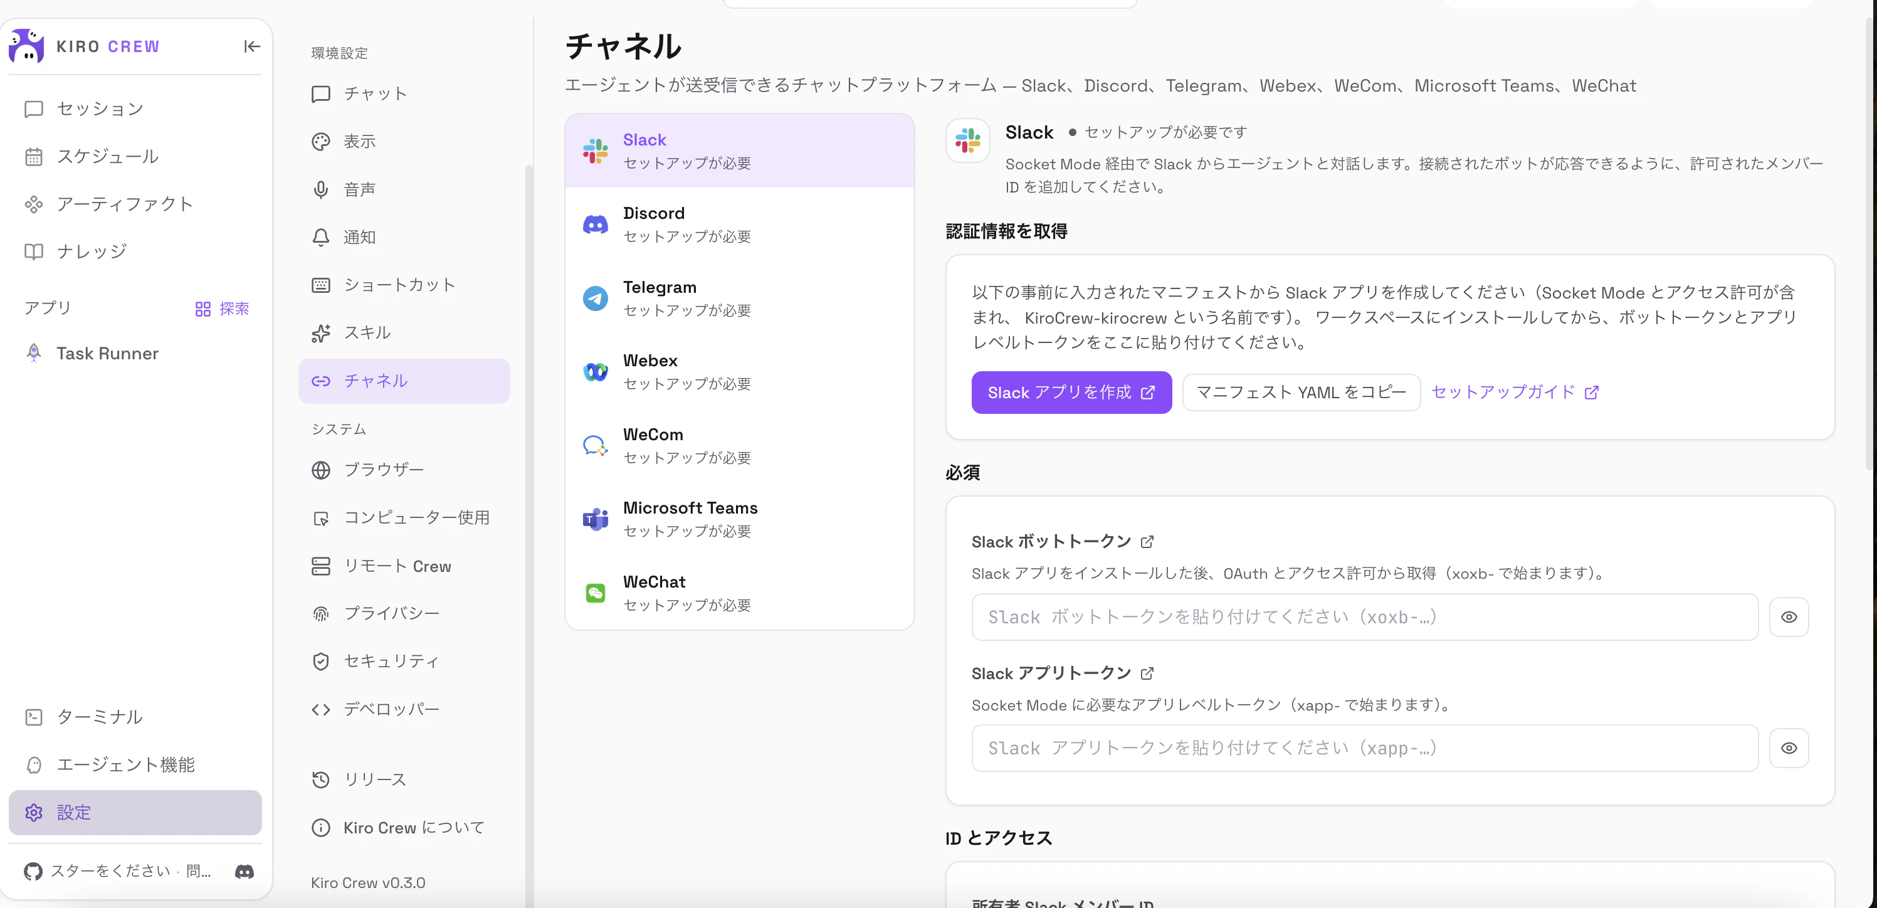Open Discord community icon in the sidebar footer
This screenshot has height=908, width=1877.
(244, 872)
